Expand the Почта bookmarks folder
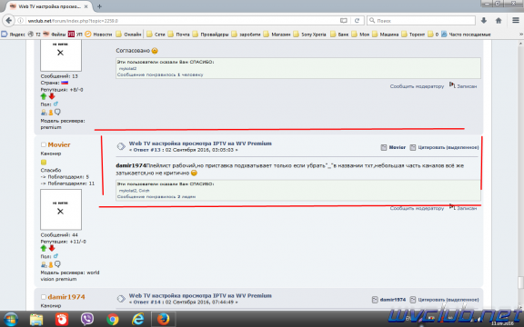Image resolution: width=524 pixels, height=327 pixels. pos(178,34)
